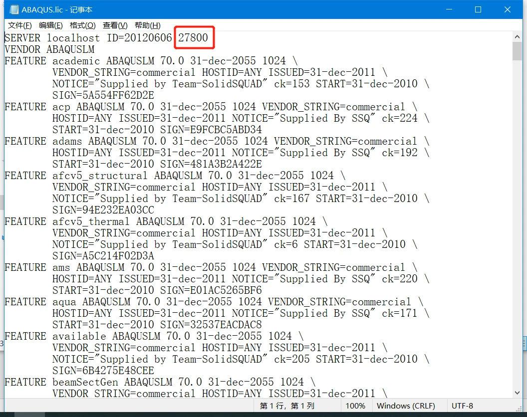Click the feature name aqua
This screenshot has width=527, height=417.
tap(64, 302)
